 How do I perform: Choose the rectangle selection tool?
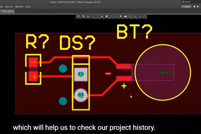(97, 16)
